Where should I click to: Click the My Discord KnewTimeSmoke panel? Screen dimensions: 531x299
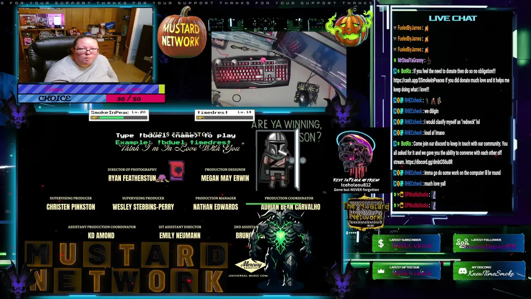click(x=488, y=271)
